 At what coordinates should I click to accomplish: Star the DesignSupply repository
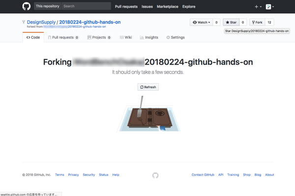tap(231, 22)
